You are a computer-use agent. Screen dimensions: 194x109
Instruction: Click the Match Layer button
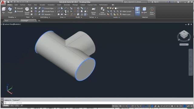(x=125, y=15)
